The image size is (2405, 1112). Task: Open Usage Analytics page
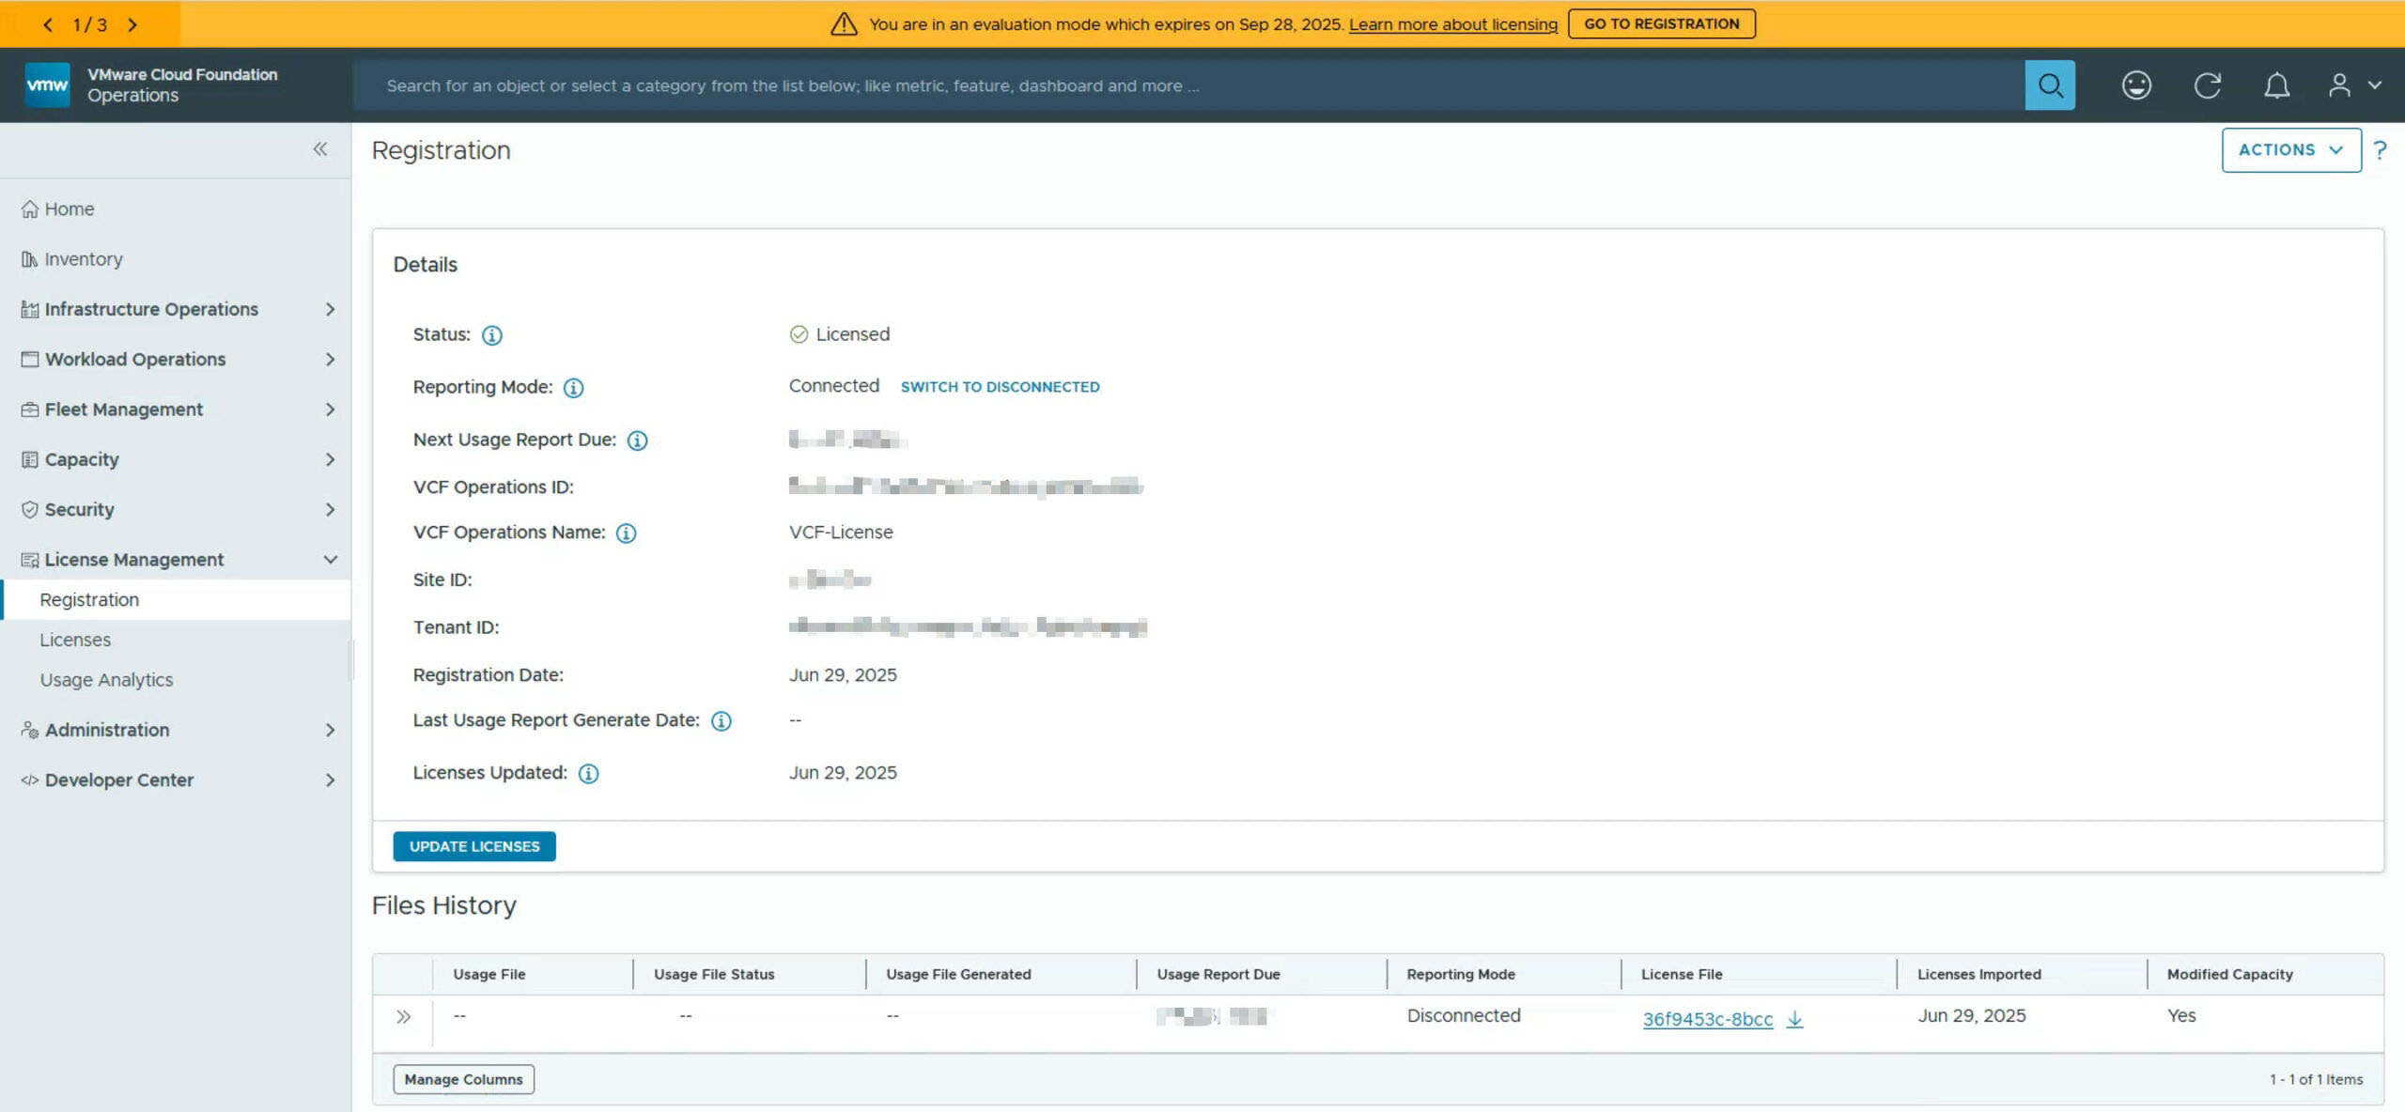[106, 680]
